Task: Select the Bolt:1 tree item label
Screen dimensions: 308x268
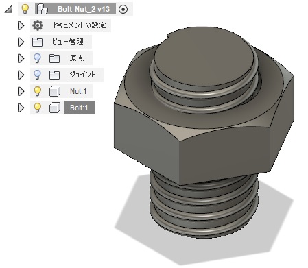Action: point(79,108)
